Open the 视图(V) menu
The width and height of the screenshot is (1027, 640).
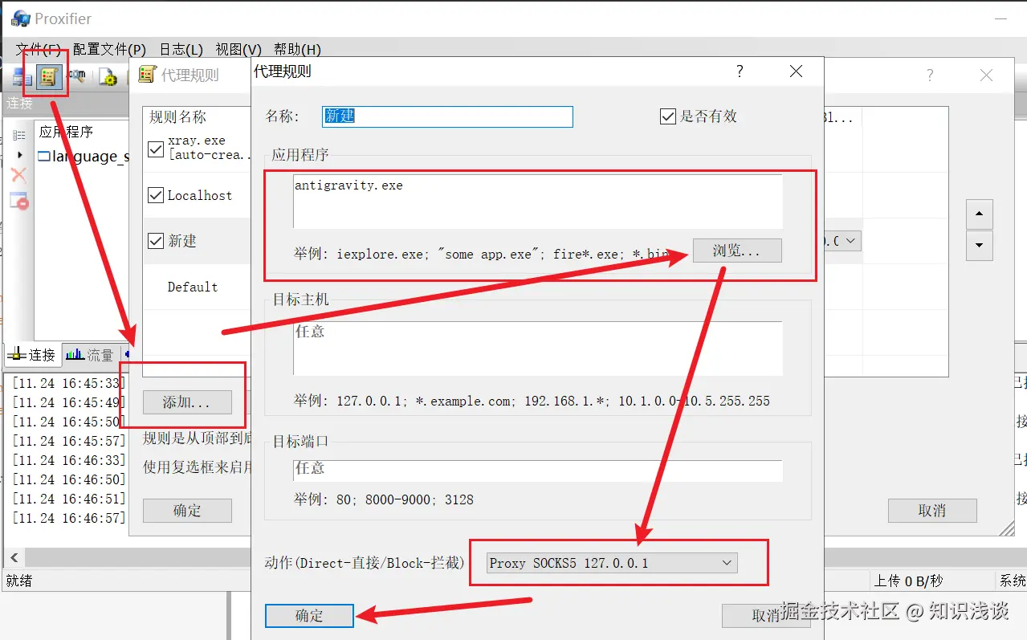tap(238, 50)
